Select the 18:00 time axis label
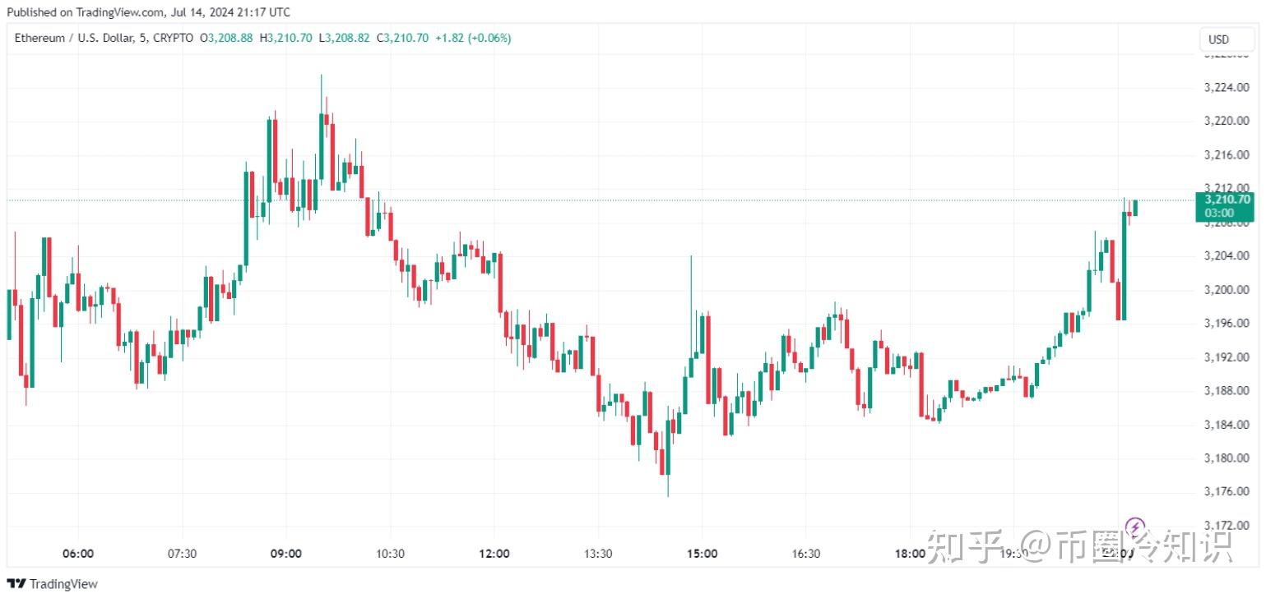The height and width of the screenshot is (598, 1266). pyautogui.click(x=910, y=554)
